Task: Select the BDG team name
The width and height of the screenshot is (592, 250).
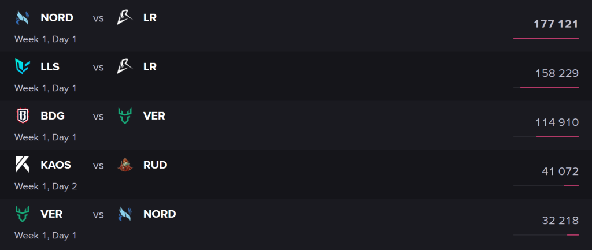Action: [x=53, y=115]
